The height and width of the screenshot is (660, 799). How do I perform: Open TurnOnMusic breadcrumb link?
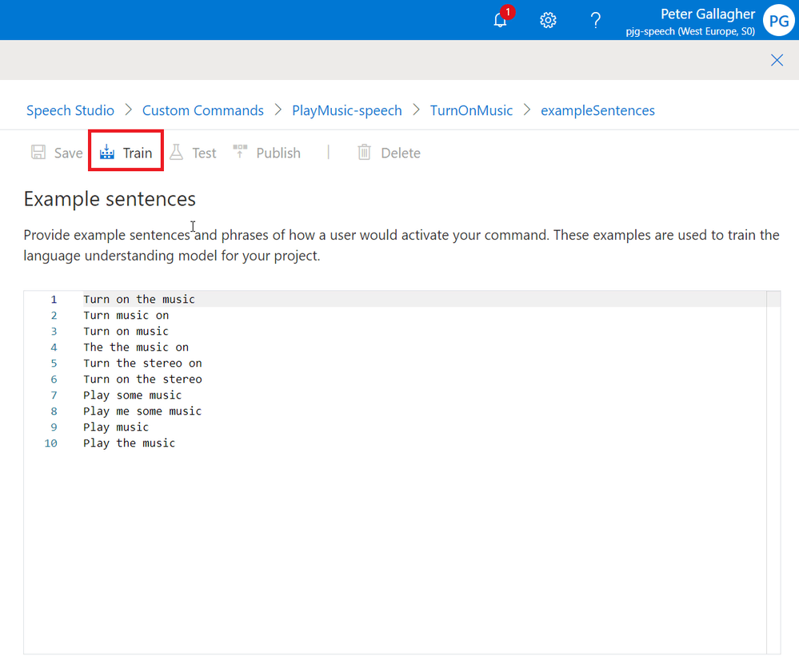point(471,110)
